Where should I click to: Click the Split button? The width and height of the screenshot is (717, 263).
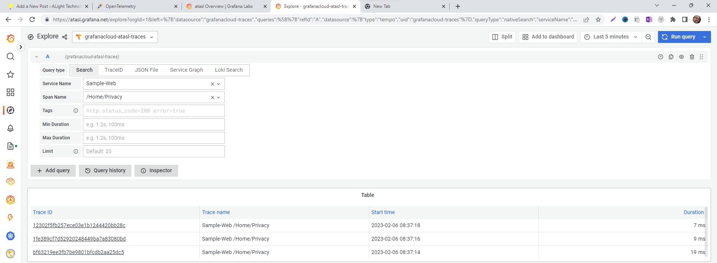[502, 37]
